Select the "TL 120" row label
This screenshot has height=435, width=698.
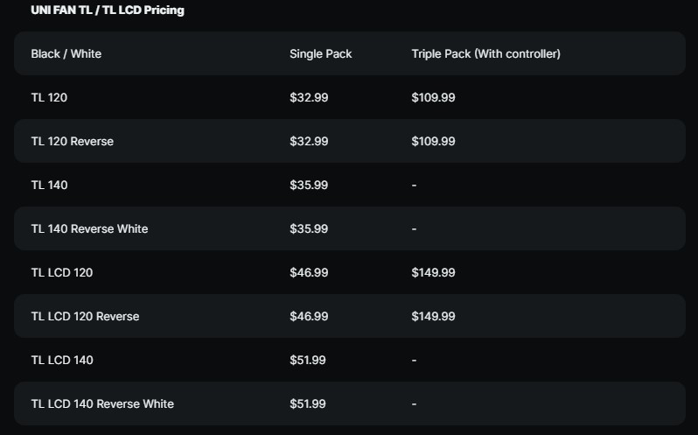[49, 98]
